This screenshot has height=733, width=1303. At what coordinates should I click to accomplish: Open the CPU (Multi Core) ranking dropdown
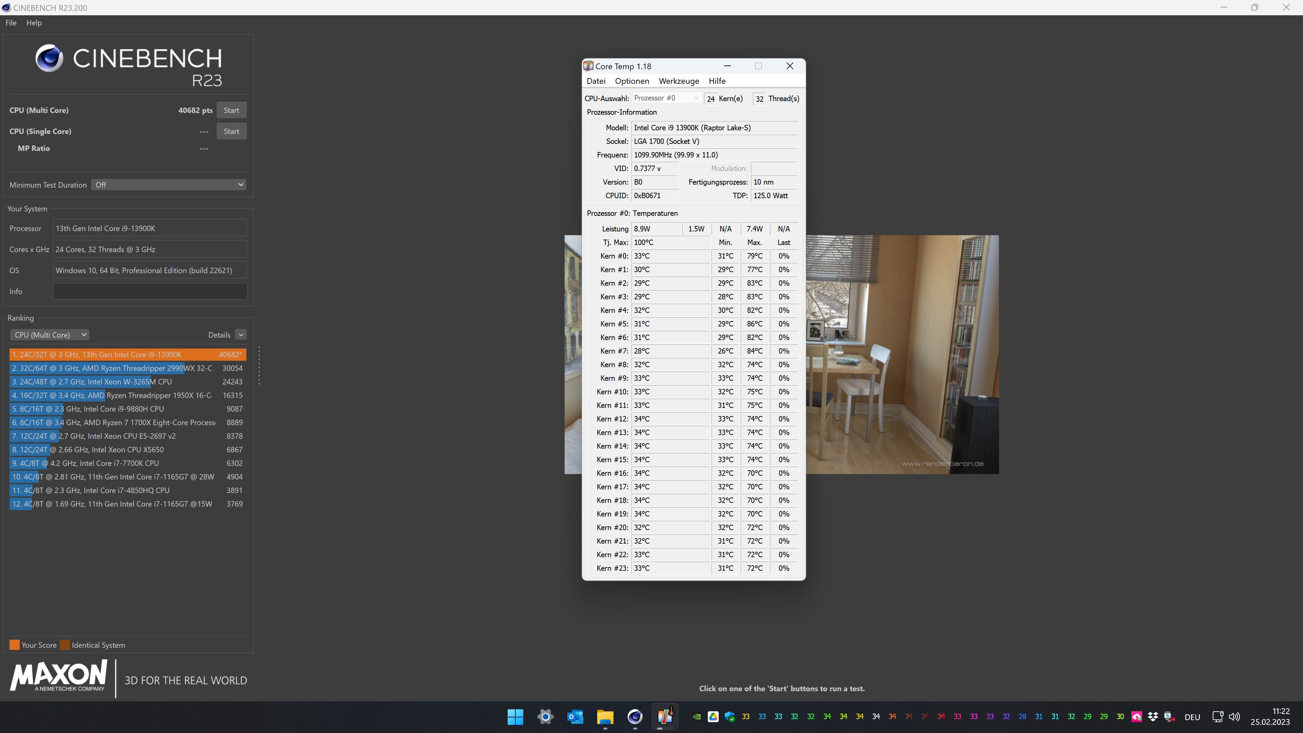[x=50, y=335]
